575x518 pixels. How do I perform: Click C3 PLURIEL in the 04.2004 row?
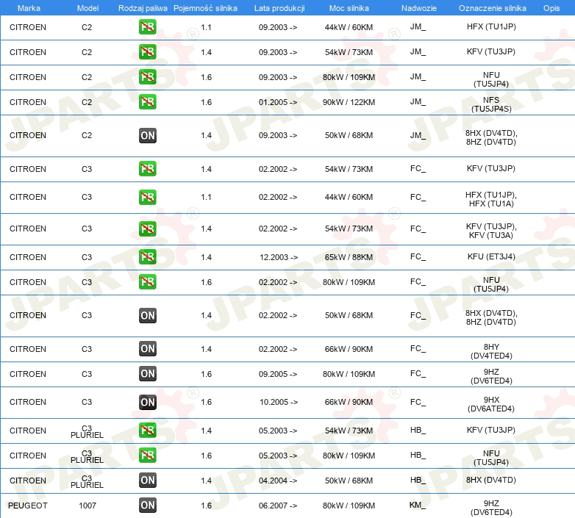click(87, 481)
